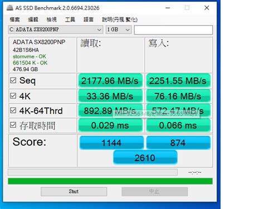
Task: Click the 讀取 read column header
Action: [x=91, y=43]
